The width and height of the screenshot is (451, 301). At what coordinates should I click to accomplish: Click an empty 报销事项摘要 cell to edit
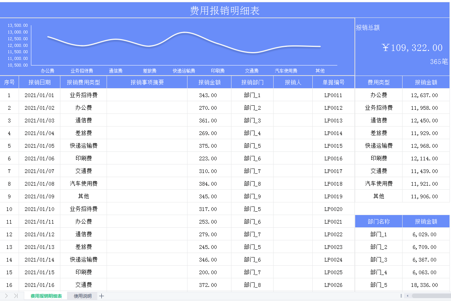click(x=147, y=95)
